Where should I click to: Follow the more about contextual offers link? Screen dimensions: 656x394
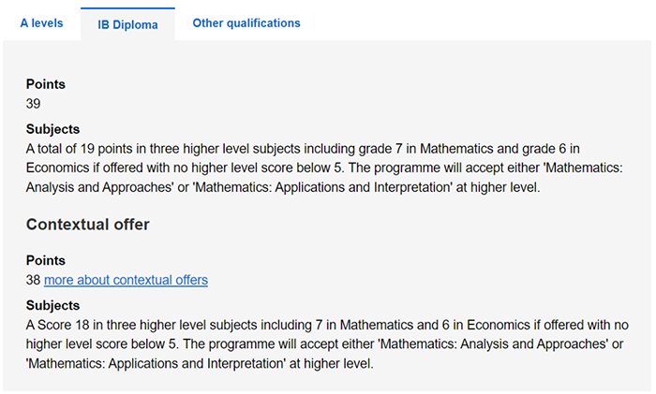[x=126, y=280]
